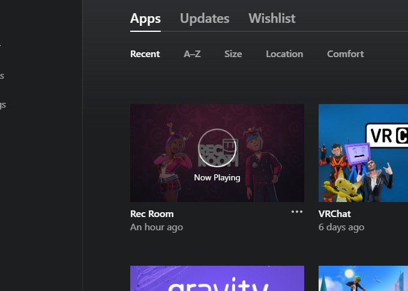The height and width of the screenshot is (291, 408).
Task: Sort library by Size
Action: [233, 54]
